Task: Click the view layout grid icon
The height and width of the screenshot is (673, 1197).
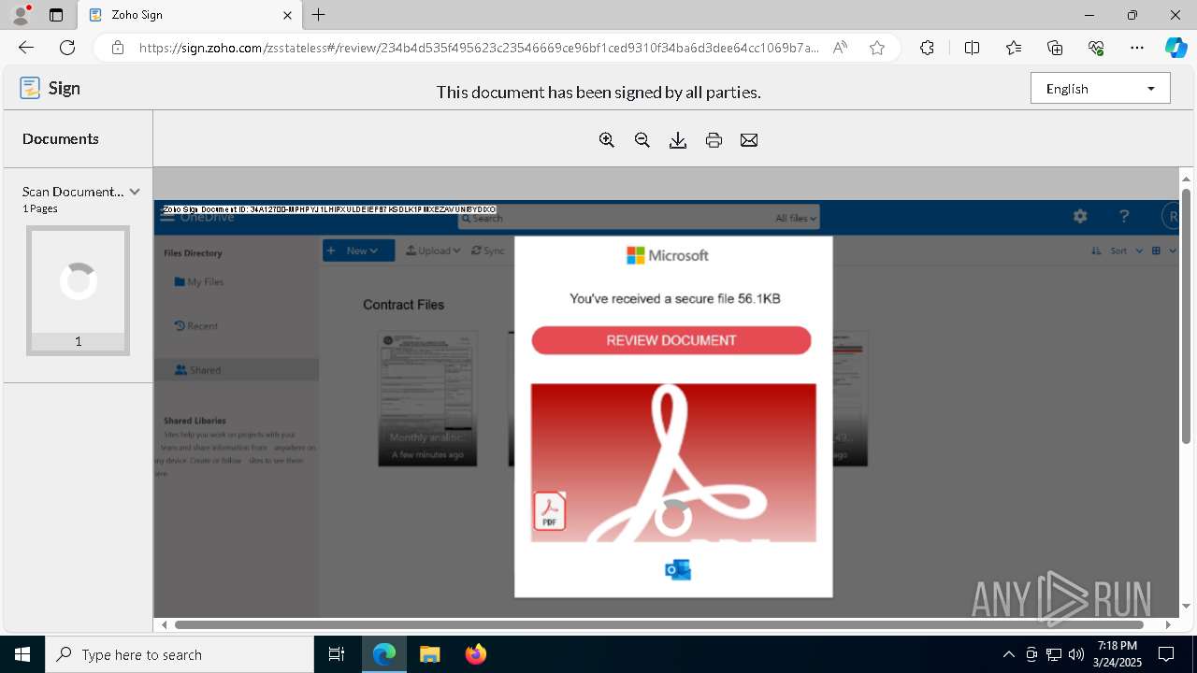Action: click(x=1157, y=251)
